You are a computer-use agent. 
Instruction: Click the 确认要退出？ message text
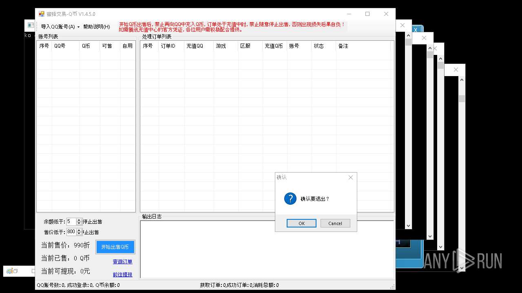(315, 199)
